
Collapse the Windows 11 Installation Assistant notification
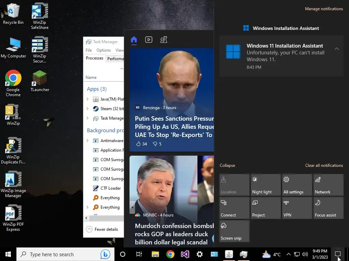(337, 49)
